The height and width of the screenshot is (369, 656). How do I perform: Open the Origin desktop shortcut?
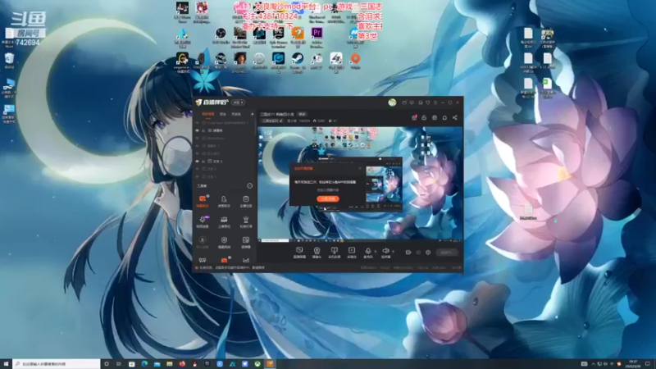click(x=355, y=61)
